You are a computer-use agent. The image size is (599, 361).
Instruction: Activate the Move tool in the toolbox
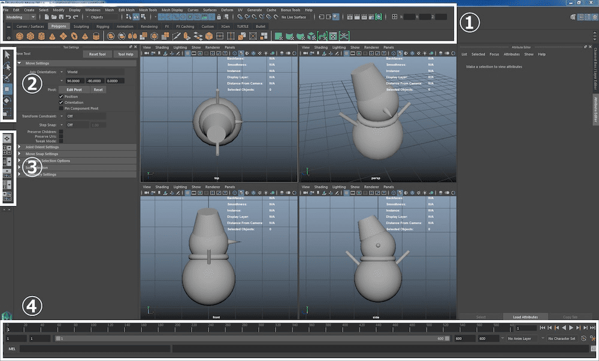[7, 89]
